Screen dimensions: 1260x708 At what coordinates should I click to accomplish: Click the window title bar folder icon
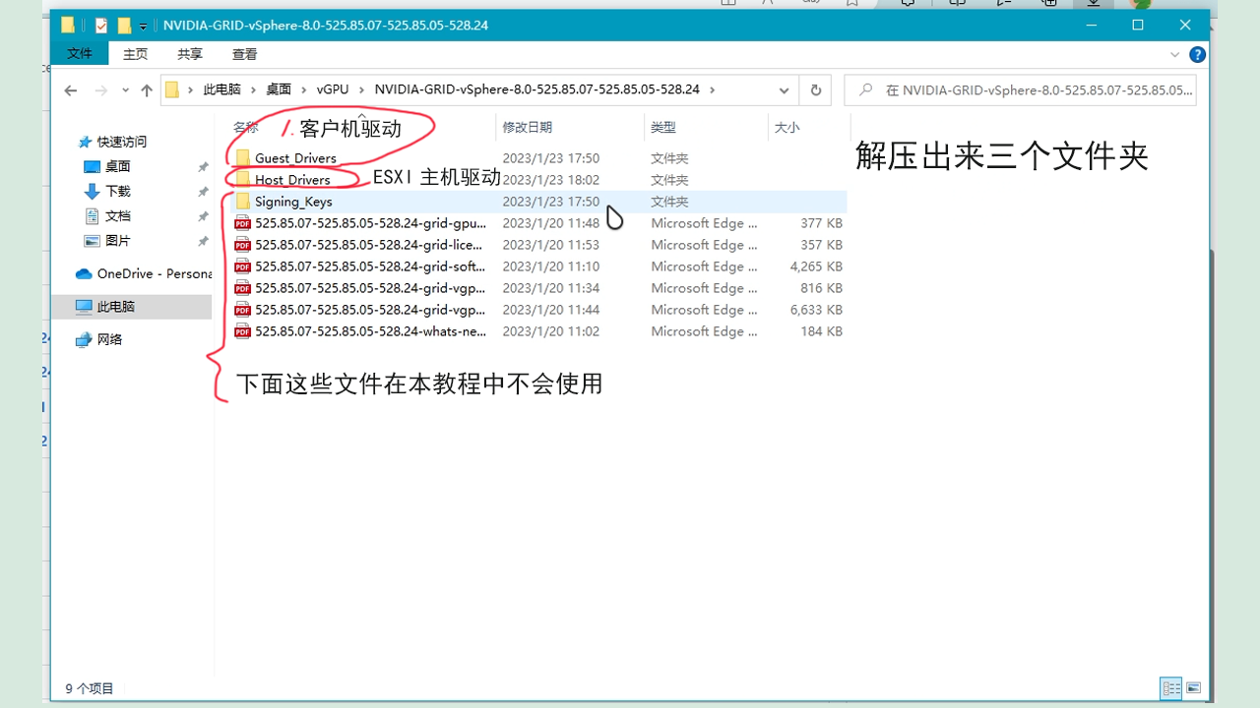pyautogui.click(x=68, y=26)
